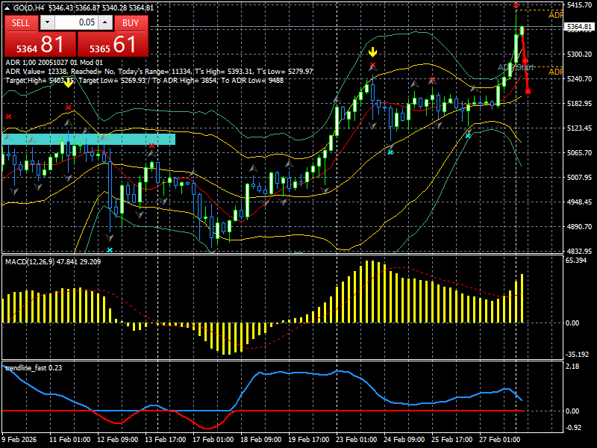
Task: Click the 5065.70 price axis label
Action: point(579,152)
